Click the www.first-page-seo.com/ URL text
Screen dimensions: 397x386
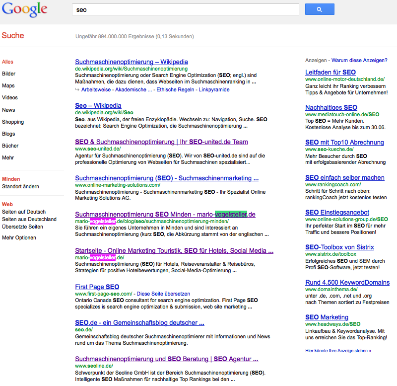(x=104, y=294)
